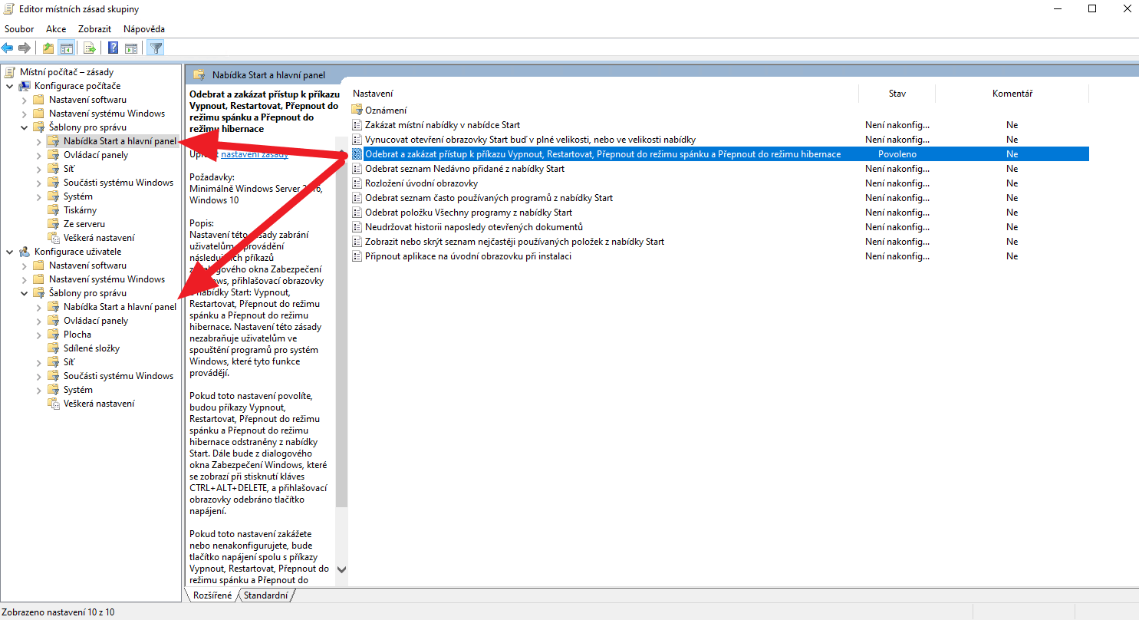The width and height of the screenshot is (1139, 620).
Task: Switch to the Rozšířené tab
Action: 212,595
